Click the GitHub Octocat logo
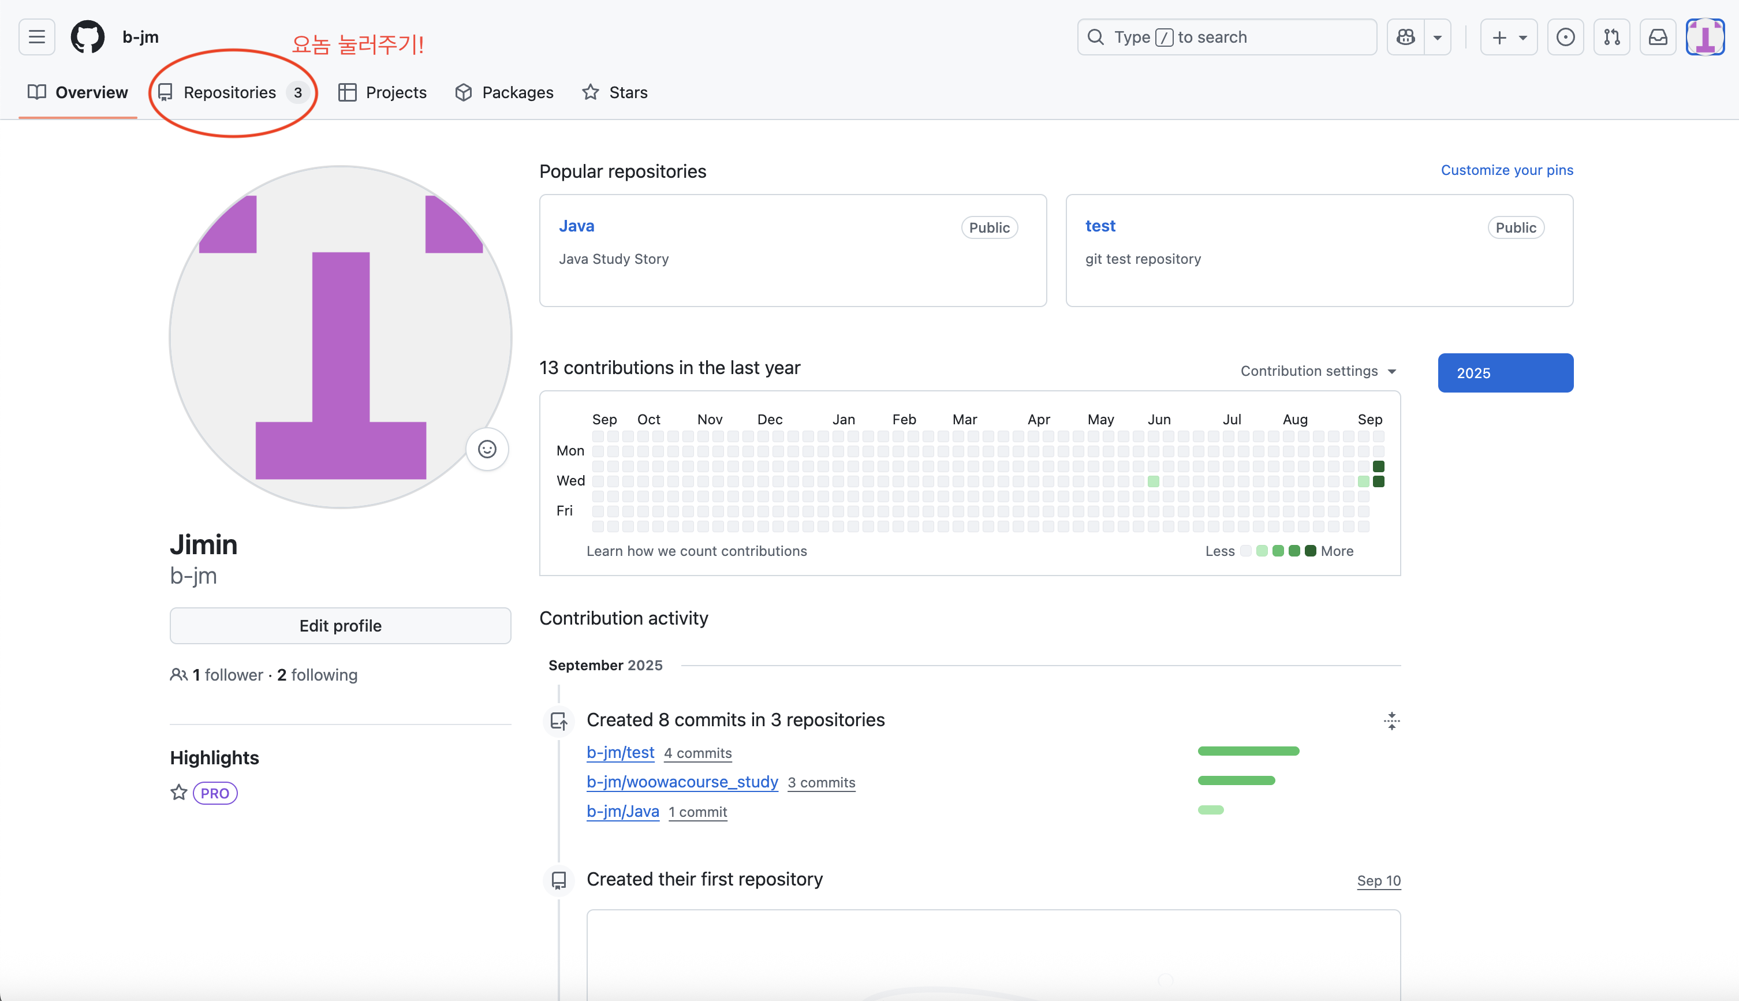1739x1001 pixels. pos(87,37)
